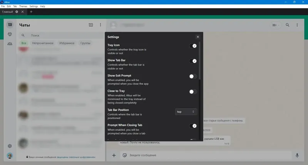Open the Settings menu in menu bar
308x165 pixels.
pyautogui.click(x=33, y=6)
